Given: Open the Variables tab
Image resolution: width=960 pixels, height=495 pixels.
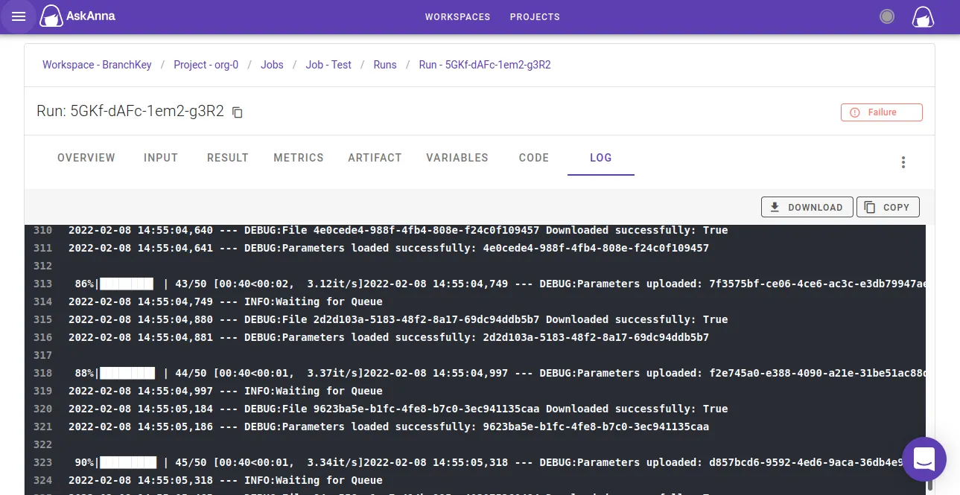Looking at the screenshot, I should (457, 158).
